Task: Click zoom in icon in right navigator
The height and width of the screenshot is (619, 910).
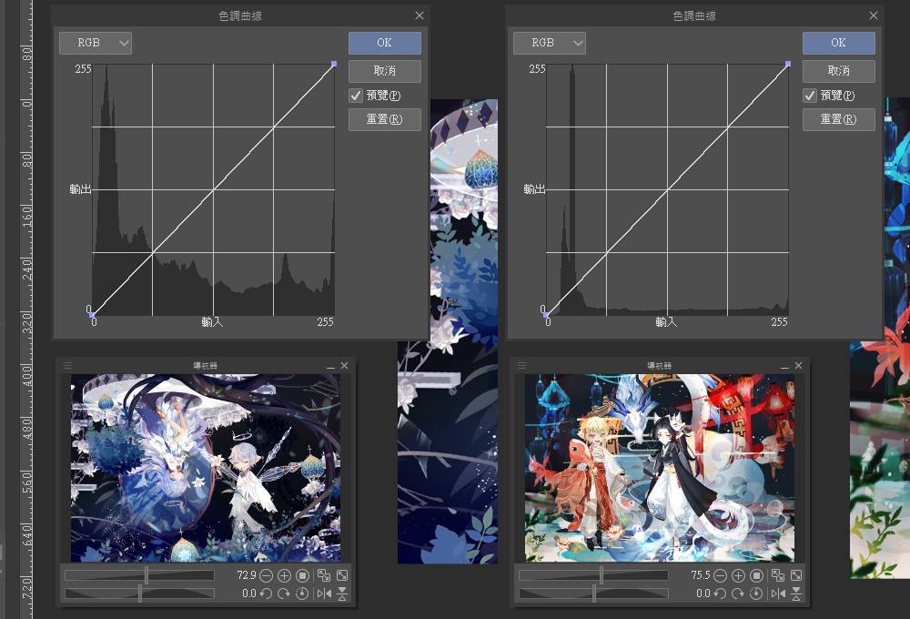Action: (738, 575)
